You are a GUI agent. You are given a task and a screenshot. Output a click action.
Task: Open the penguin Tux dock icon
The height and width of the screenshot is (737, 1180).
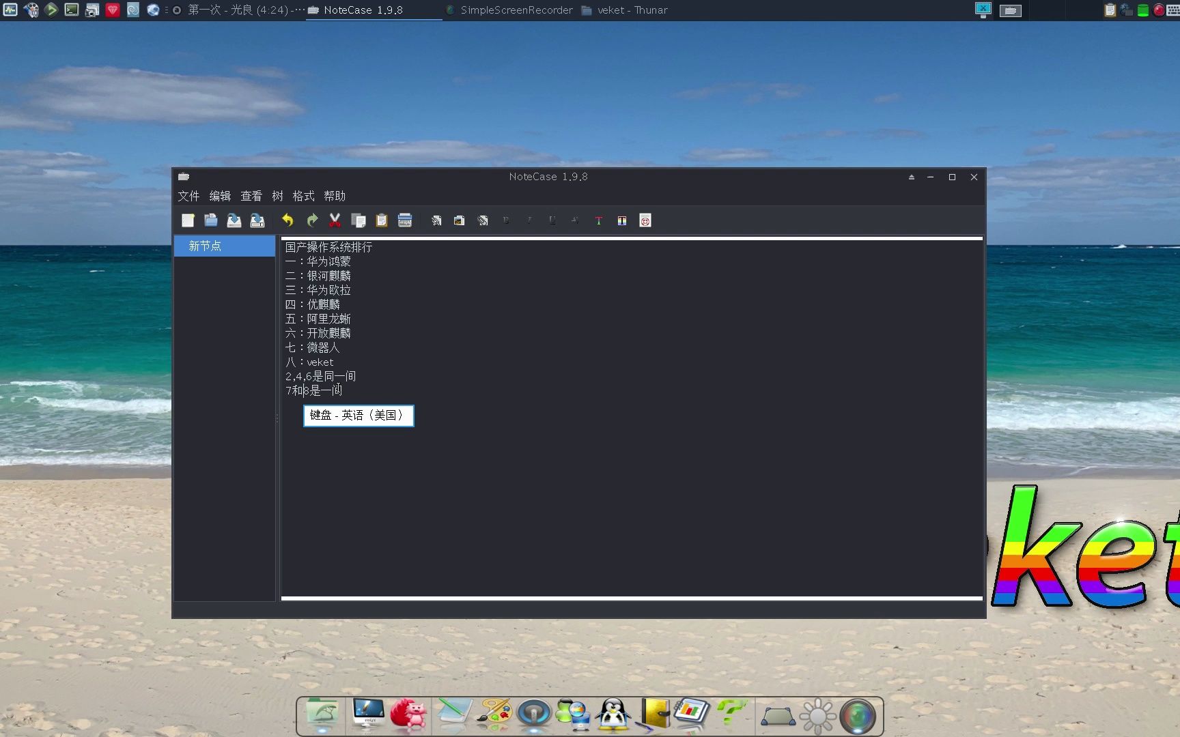(x=613, y=715)
